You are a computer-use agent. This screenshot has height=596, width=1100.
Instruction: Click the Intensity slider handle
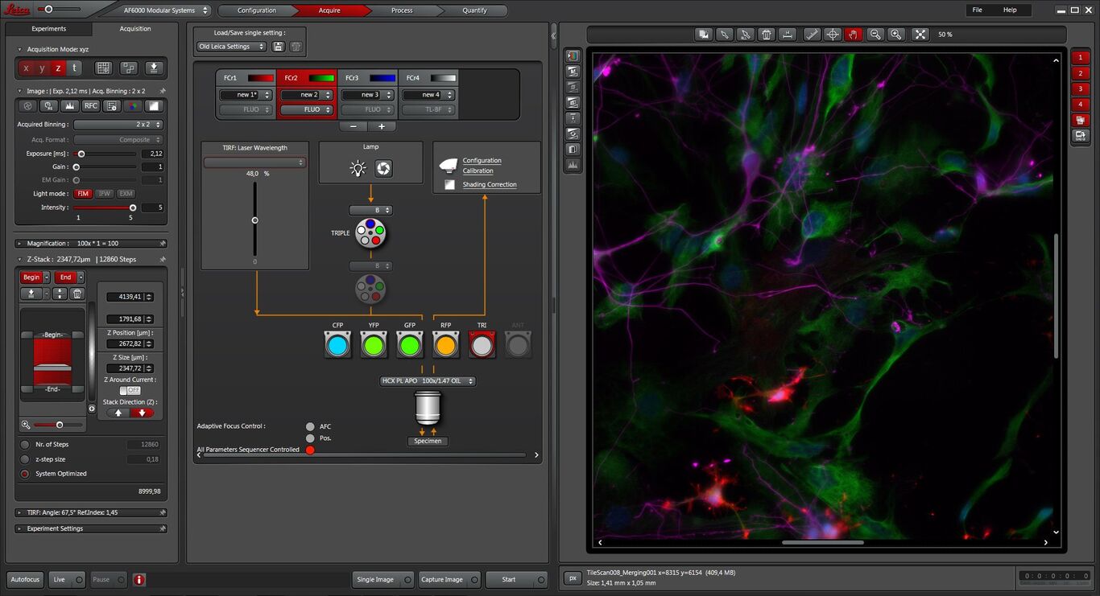(x=131, y=208)
